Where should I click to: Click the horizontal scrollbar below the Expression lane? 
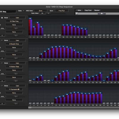(74, 108)
